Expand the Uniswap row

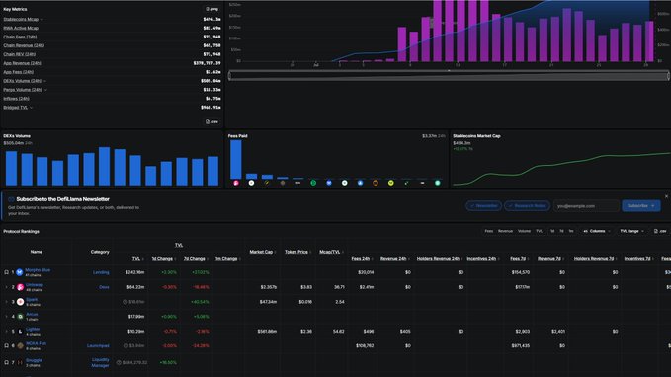[x=6, y=287]
